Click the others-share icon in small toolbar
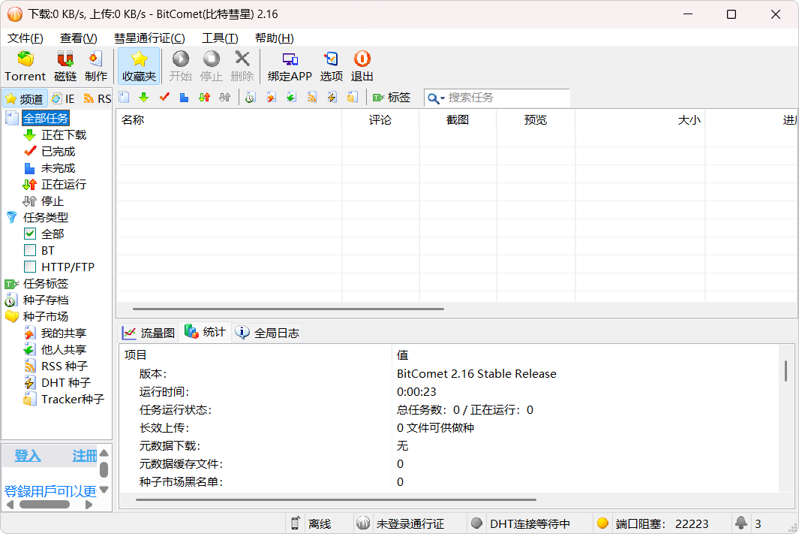This screenshot has width=799, height=534. (x=291, y=97)
